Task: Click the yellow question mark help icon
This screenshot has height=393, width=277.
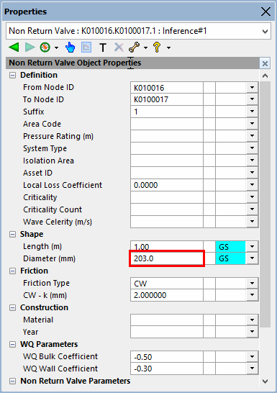Action: point(157,47)
